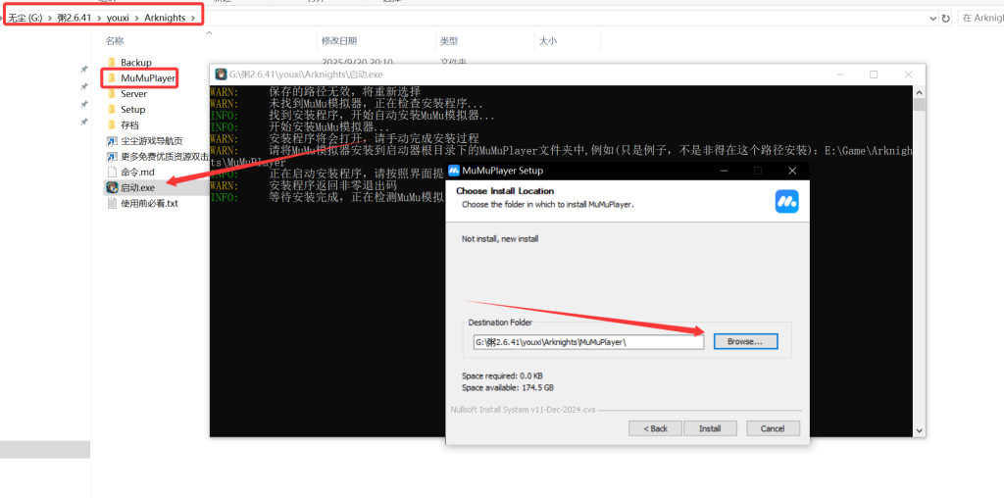The width and height of the screenshot is (1004, 498).
Task: Select the 使用前必看.txt file
Action: coord(149,203)
